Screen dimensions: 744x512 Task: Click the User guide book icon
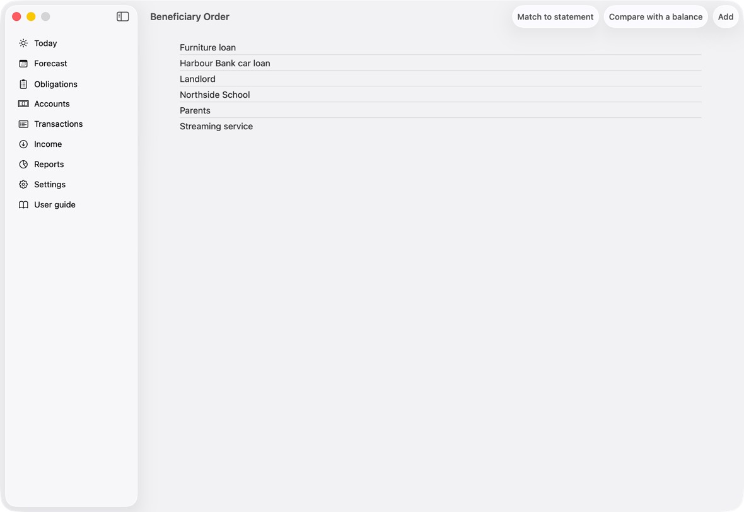(23, 204)
